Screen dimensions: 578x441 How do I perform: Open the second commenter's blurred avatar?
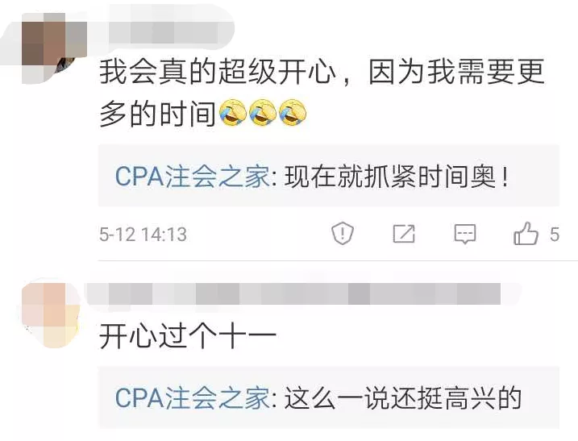coord(51,315)
